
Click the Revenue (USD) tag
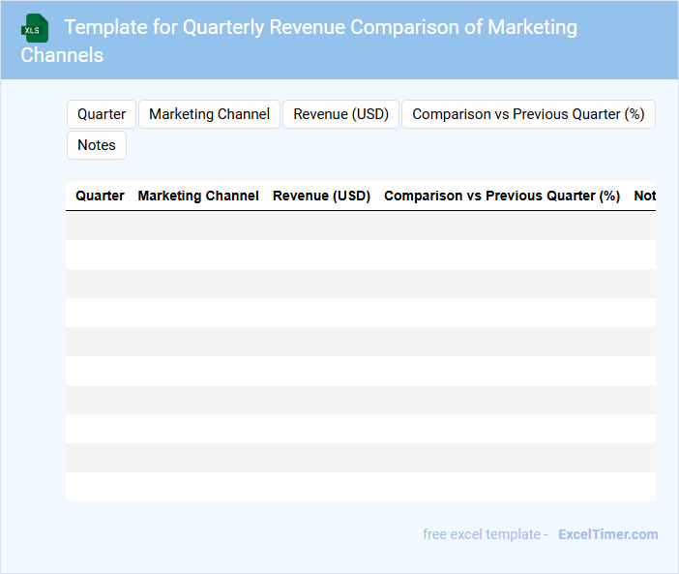click(x=340, y=114)
